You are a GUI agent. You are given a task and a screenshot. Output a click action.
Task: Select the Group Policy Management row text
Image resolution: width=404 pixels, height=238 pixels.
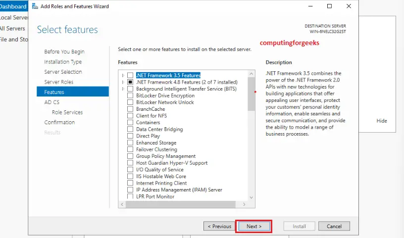(166, 156)
